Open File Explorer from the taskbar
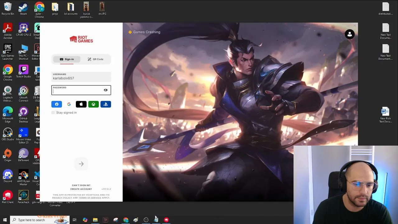The width and height of the screenshot is (398, 224). pos(95,220)
